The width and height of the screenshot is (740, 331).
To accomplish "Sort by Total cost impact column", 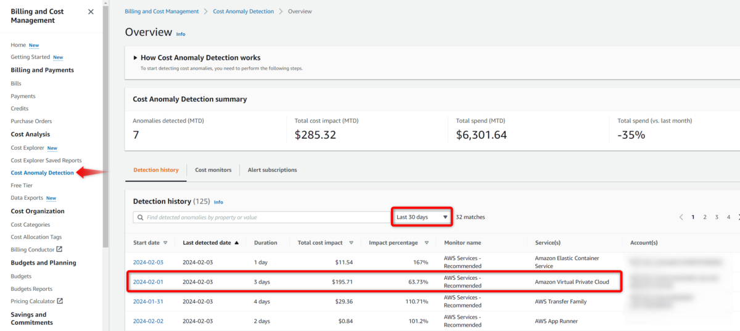I will click(x=325, y=243).
